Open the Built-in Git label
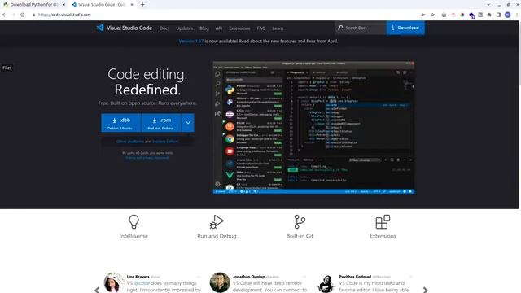 [300, 236]
